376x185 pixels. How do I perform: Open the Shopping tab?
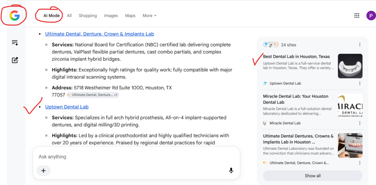point(88,15)
